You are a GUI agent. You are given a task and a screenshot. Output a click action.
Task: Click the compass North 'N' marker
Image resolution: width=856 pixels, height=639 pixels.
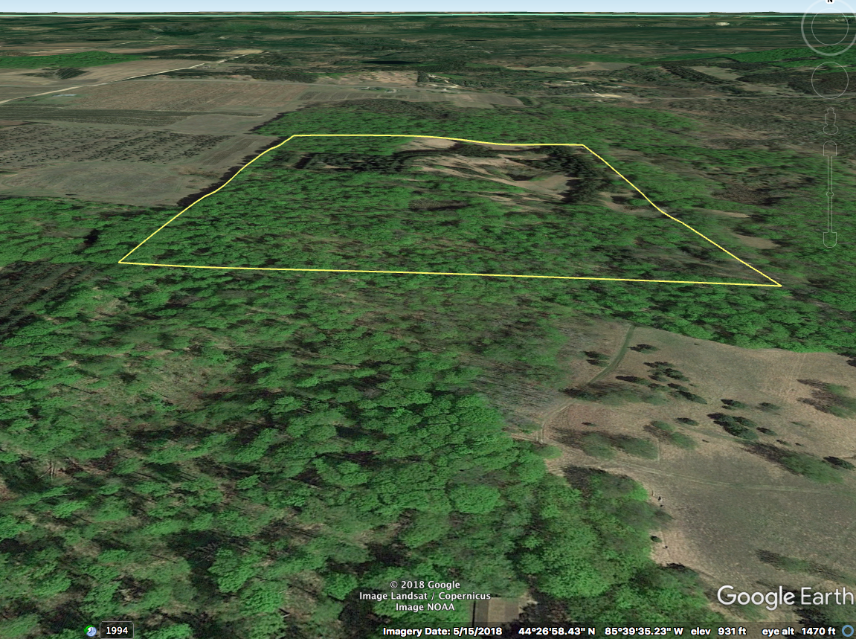(x=829, y=2)
